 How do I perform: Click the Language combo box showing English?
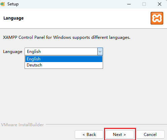pos(64,52)
